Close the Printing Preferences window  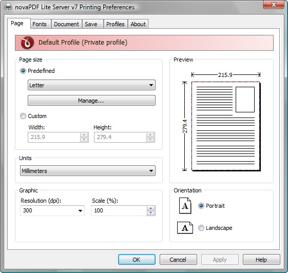(x=274, y=5)
